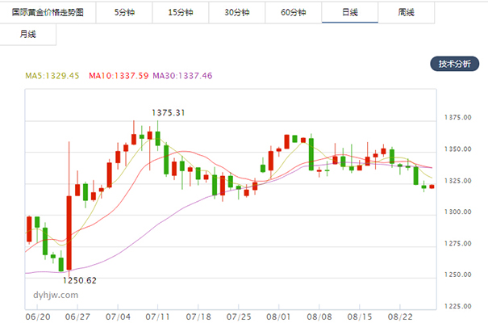This screenshot has width=488, height=323.
Task: Switch to the 15分钟 chart tab
Action: pos(181,12)
